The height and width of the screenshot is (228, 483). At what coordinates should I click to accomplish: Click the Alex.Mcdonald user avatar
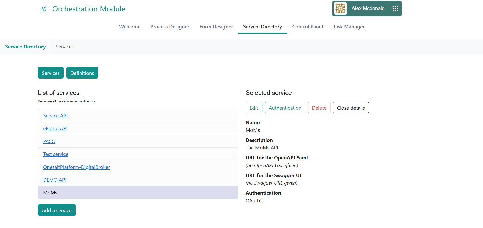tap(340, 9)
